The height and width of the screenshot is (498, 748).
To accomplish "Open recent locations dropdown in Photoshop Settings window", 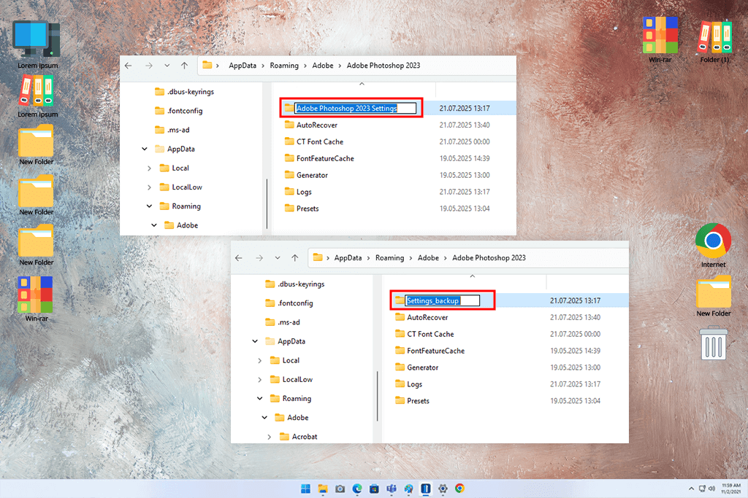I will tap(167, 65).
